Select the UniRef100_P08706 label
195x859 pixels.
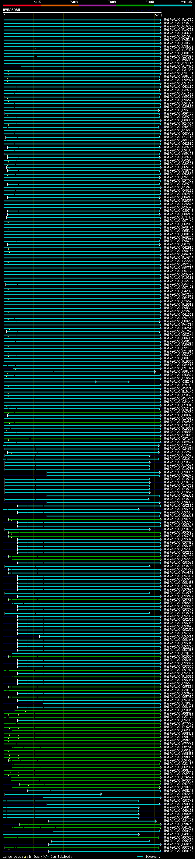tap(179, 358)
